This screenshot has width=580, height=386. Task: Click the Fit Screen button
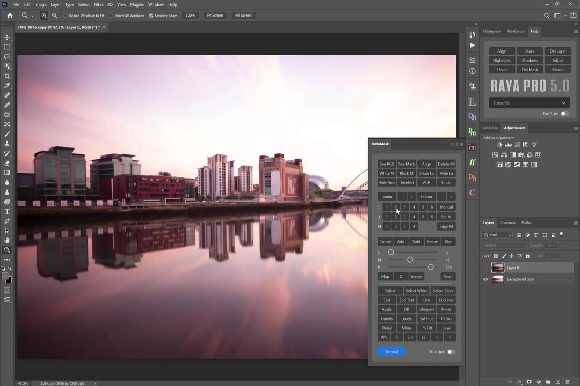tap(215, 16)
